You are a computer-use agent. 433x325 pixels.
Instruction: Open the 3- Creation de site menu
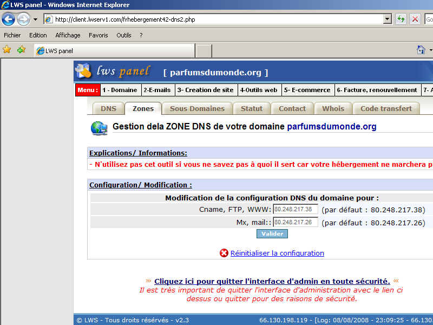(x=206, y=90)
